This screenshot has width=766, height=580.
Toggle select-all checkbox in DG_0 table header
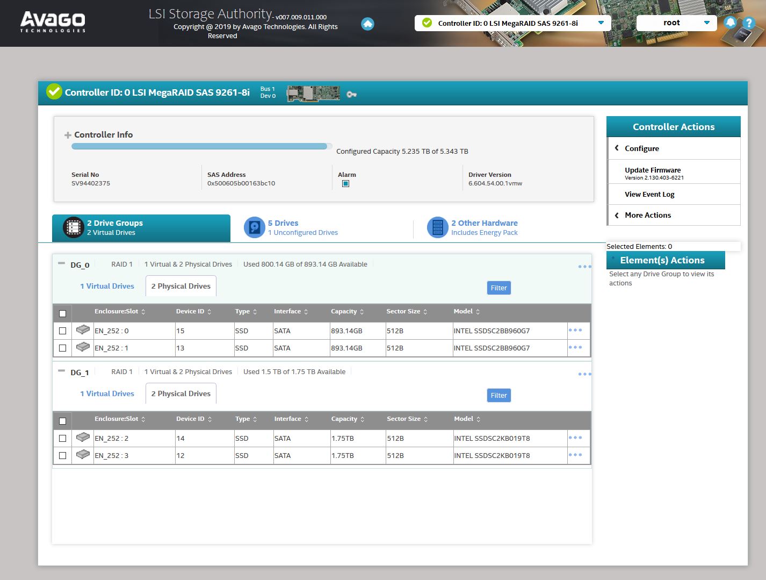[x=63, y=313]
